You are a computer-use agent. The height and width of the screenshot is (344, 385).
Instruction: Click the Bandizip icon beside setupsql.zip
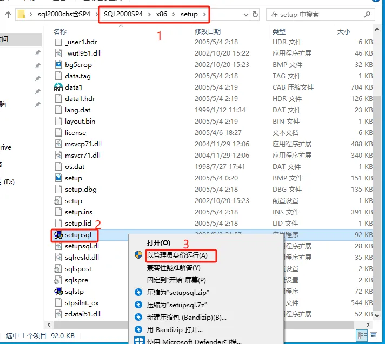pyautogui.click(x=138, y=292)
